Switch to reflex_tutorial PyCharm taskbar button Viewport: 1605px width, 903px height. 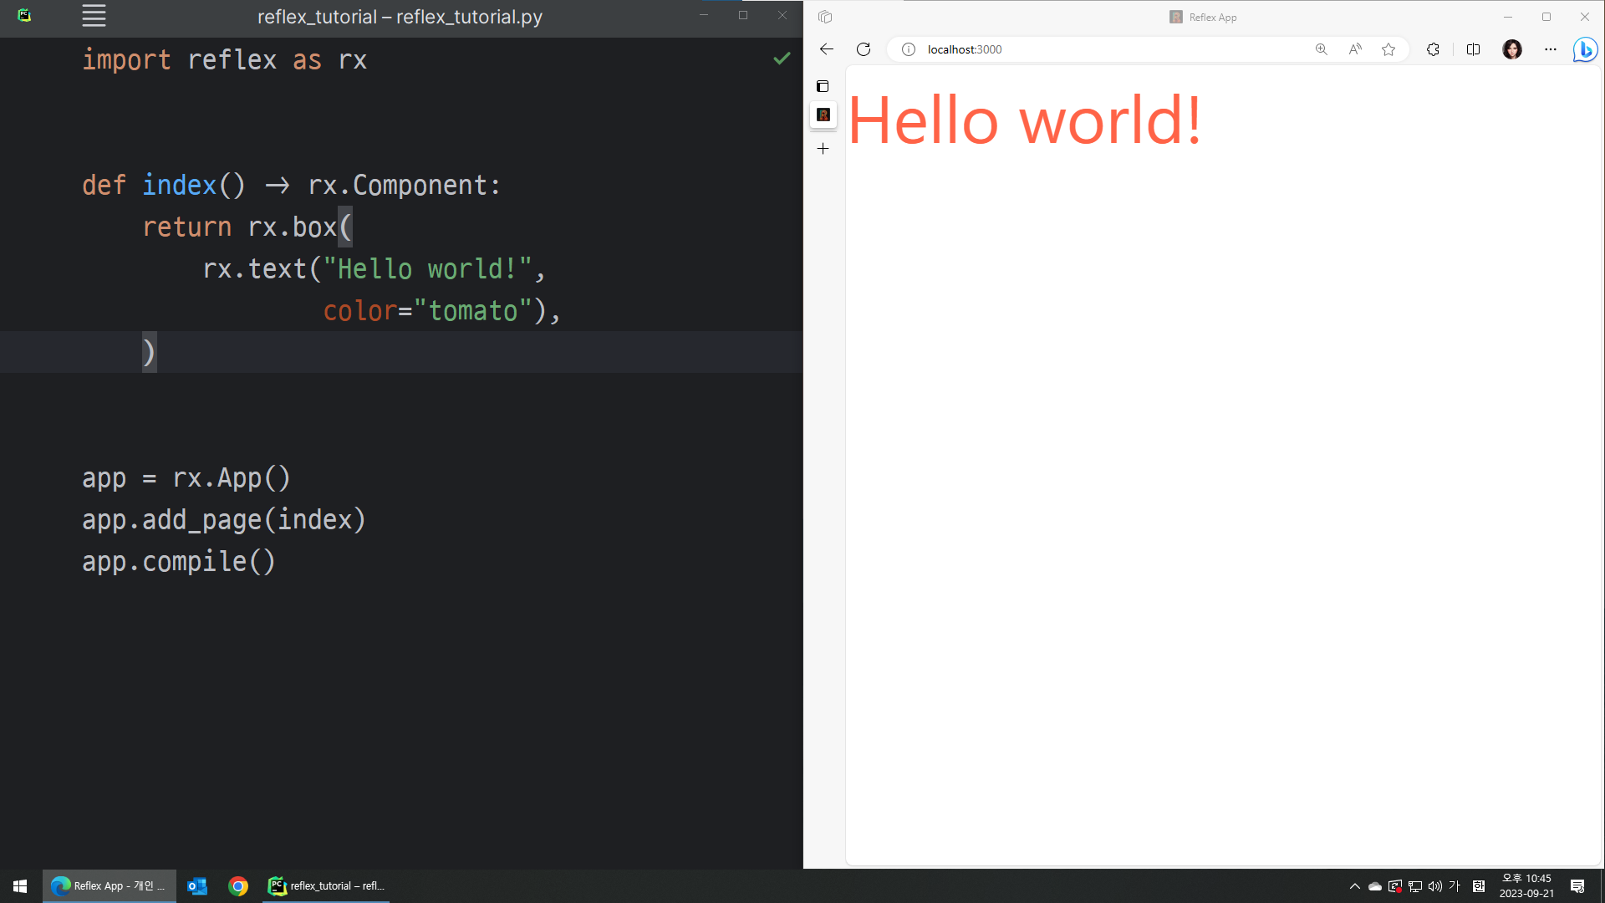coord(327,886)
